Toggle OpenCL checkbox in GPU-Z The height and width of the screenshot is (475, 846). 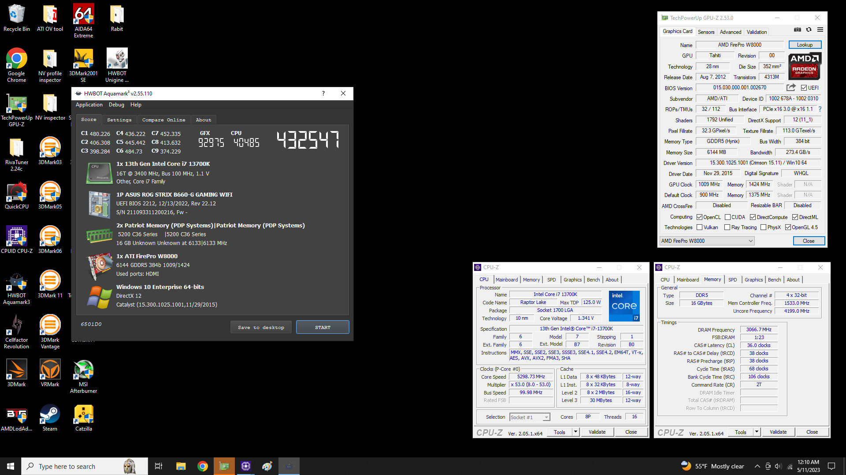tap(699, 217)
